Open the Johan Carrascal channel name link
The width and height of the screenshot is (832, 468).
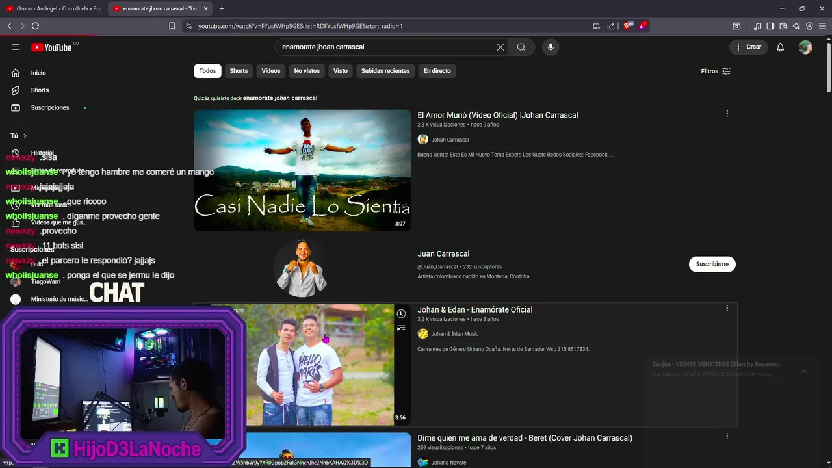point(450,140)
